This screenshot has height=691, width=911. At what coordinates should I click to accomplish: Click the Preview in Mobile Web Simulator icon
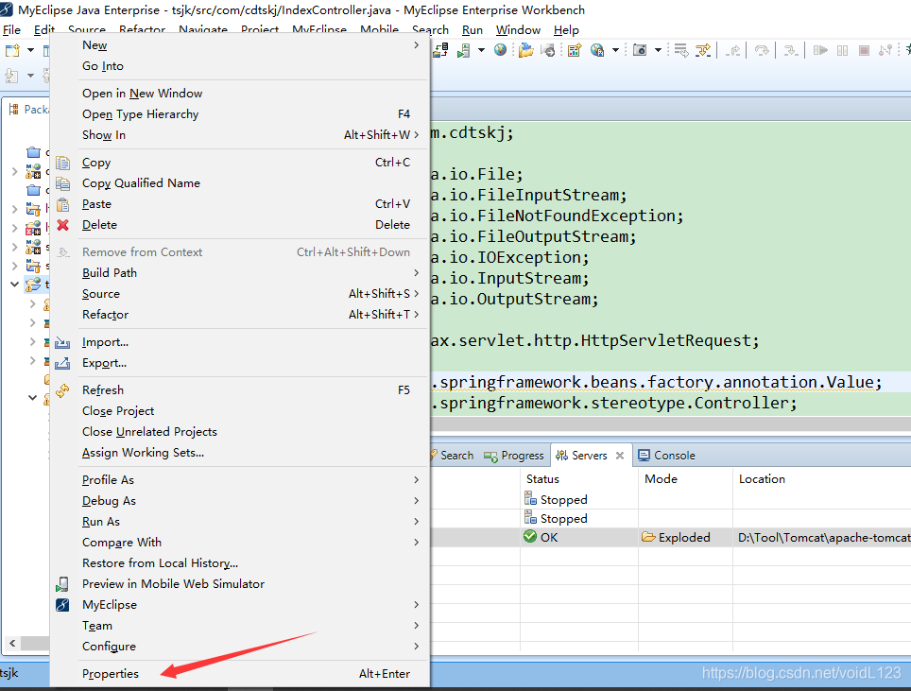[62, 584]
